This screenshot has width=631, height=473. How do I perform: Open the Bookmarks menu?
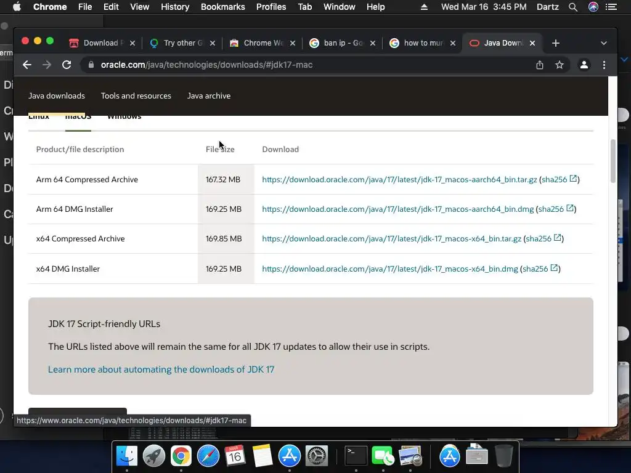tap(223, 7)
